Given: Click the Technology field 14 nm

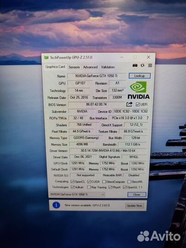Looking at the screenshot, I should (x=79, y=90).
